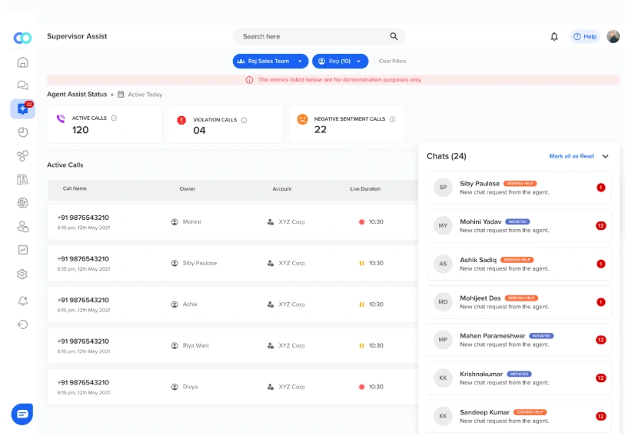Click the Search here input field
Viewport: 625px width, 436px height.
319,36
